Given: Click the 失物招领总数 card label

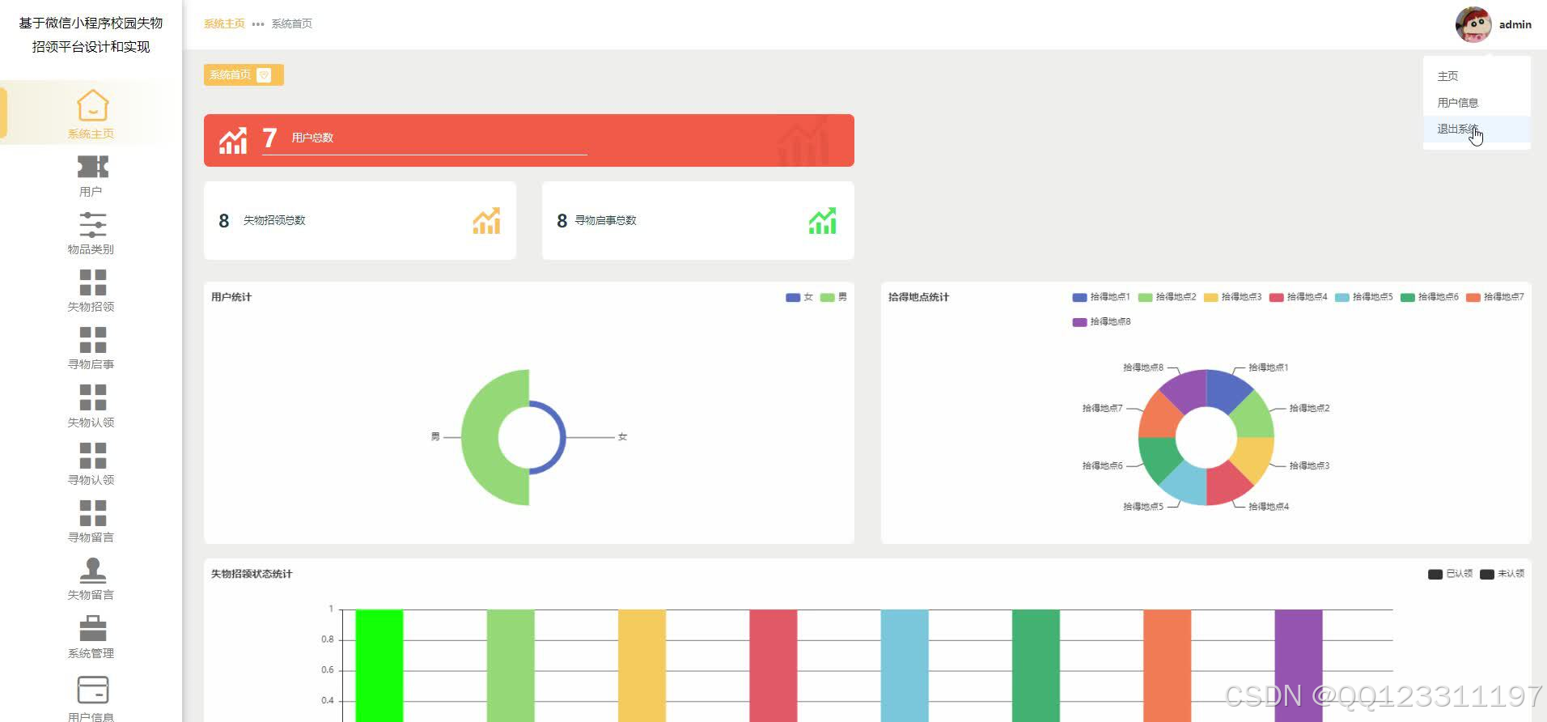Looking at the screenshot, I should pyautogui.click(x=274, y=221).
